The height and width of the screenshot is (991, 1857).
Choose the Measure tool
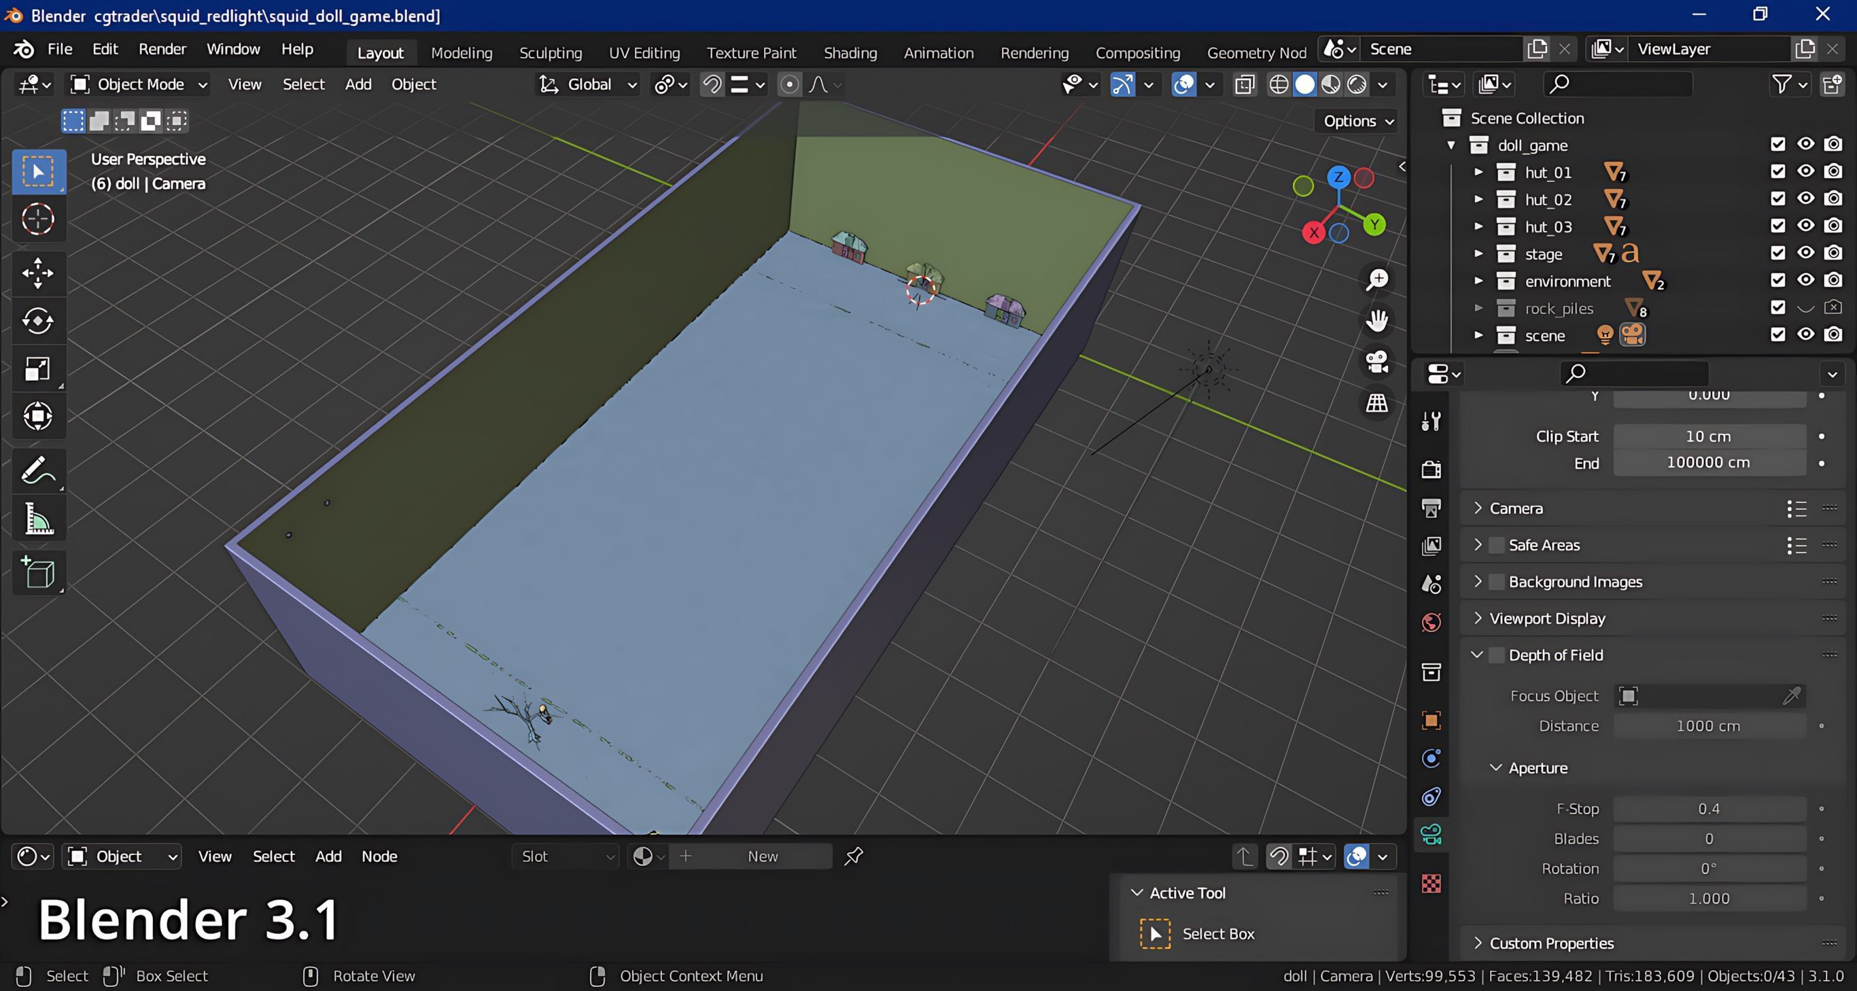coord(37,519)
